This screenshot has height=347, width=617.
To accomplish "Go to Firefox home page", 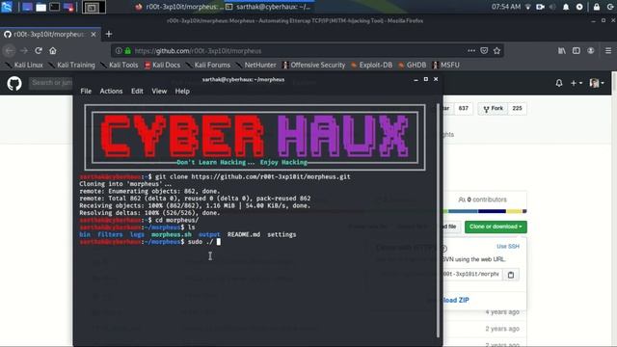I will point(53,51).
